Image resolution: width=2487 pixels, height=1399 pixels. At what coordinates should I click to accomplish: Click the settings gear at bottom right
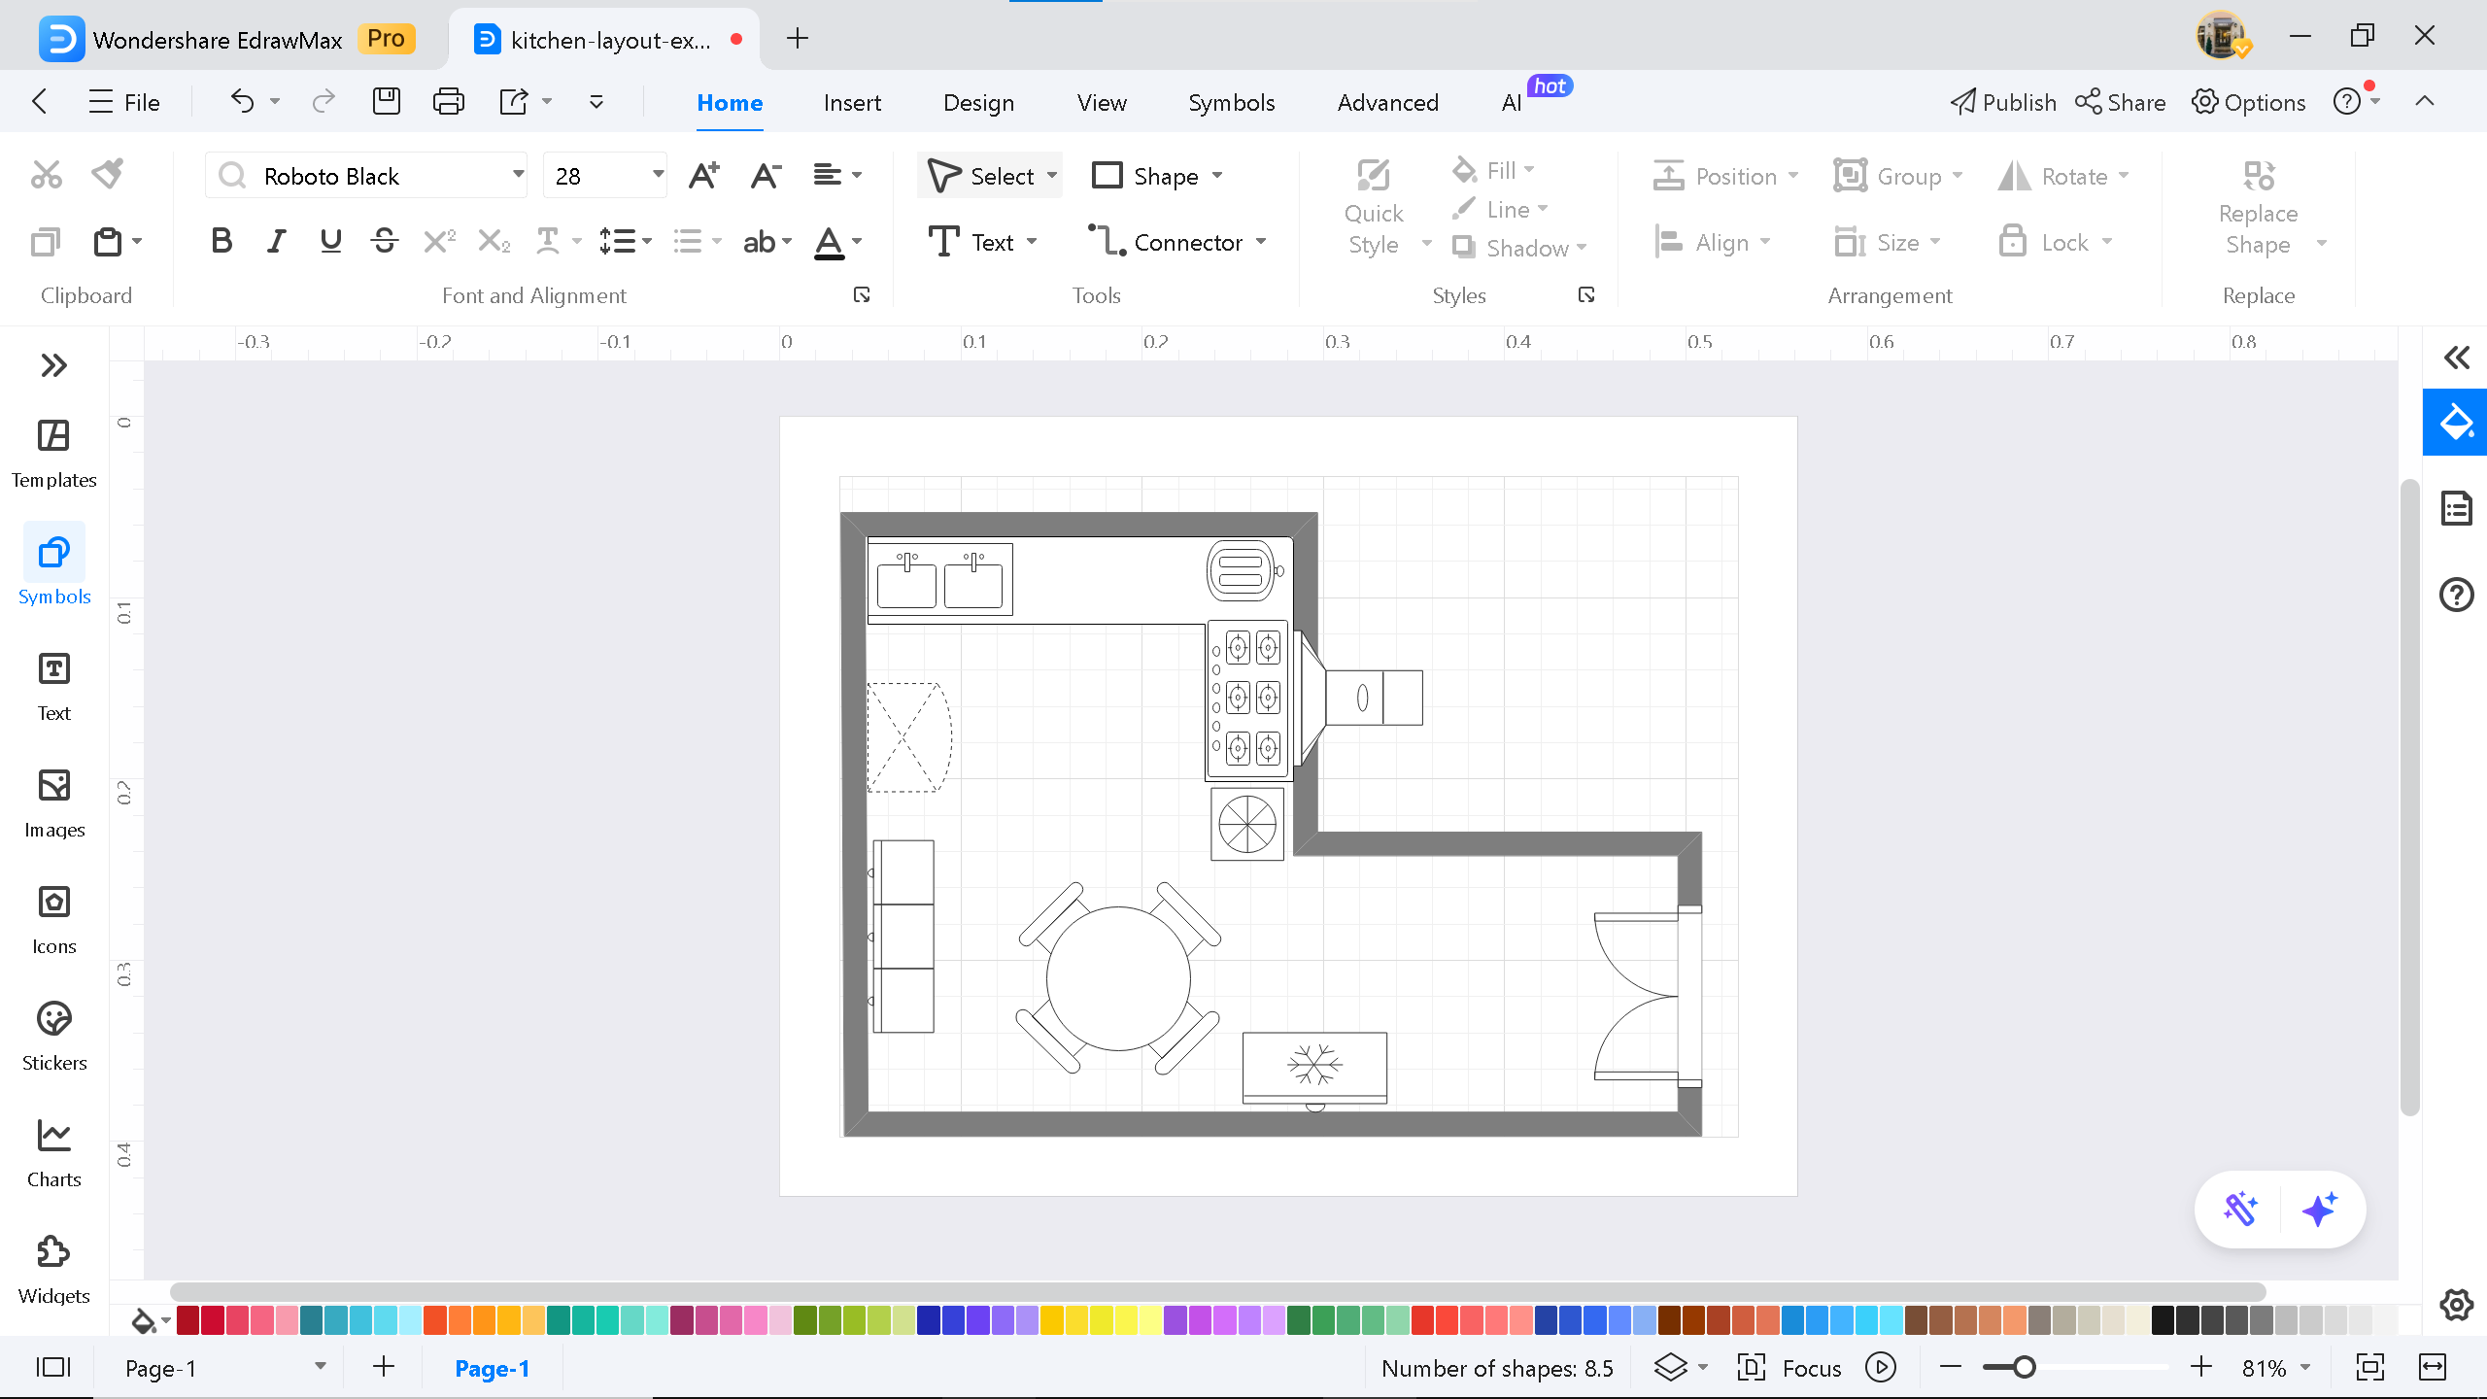[2456, 1305]
